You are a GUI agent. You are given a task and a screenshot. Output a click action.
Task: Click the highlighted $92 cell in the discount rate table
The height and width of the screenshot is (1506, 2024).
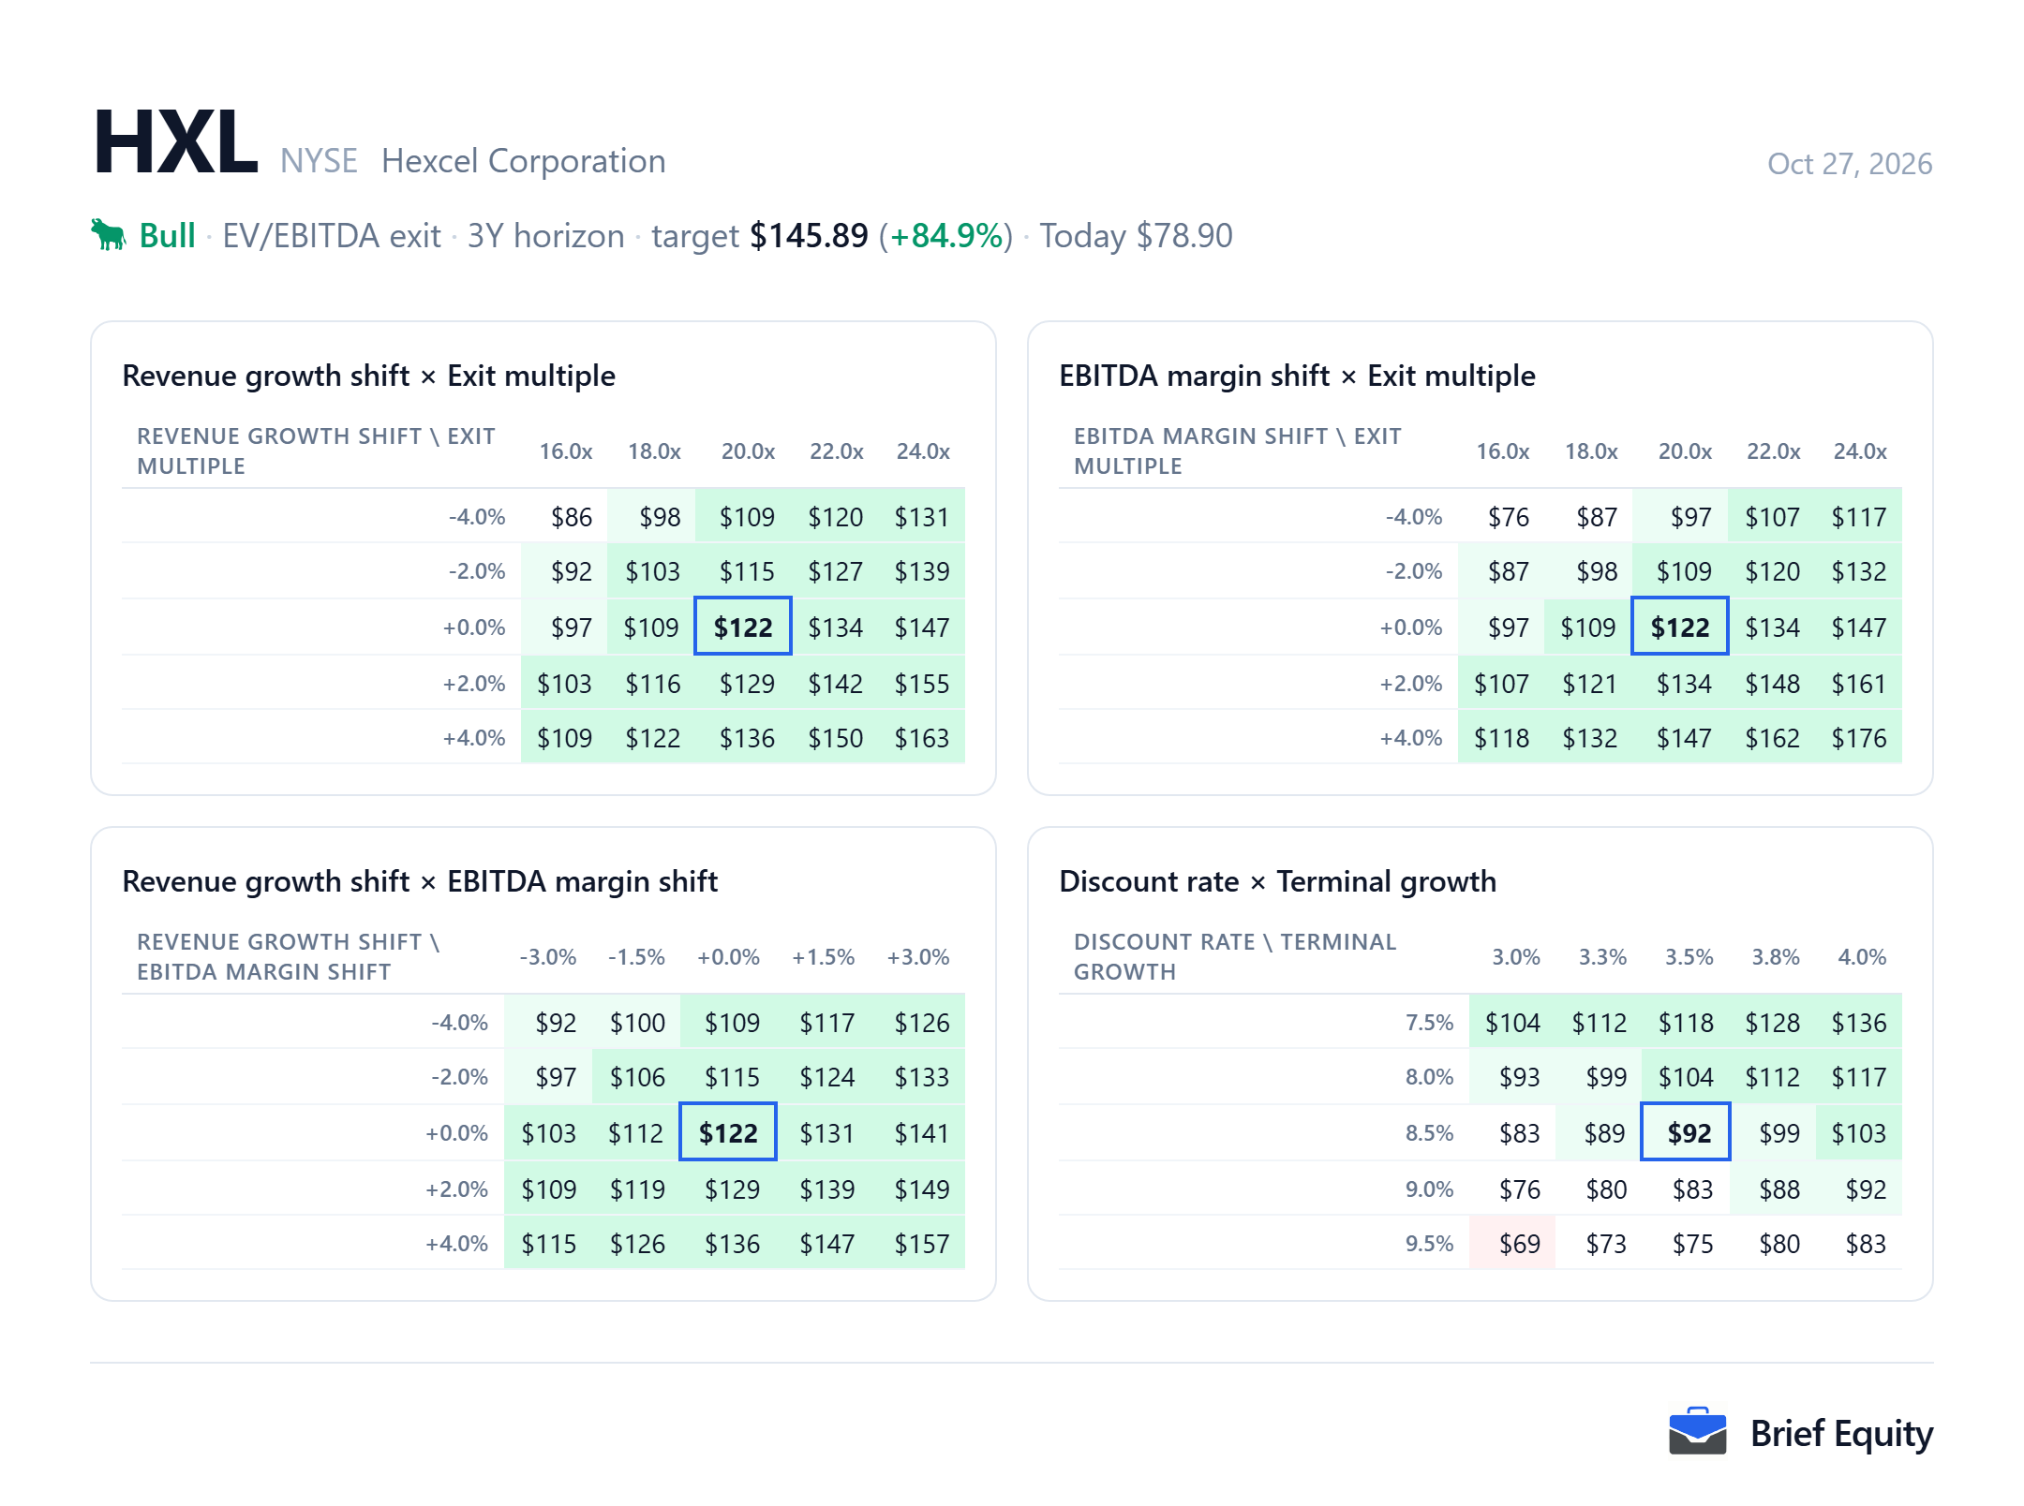click(x=1686, y=1132)
